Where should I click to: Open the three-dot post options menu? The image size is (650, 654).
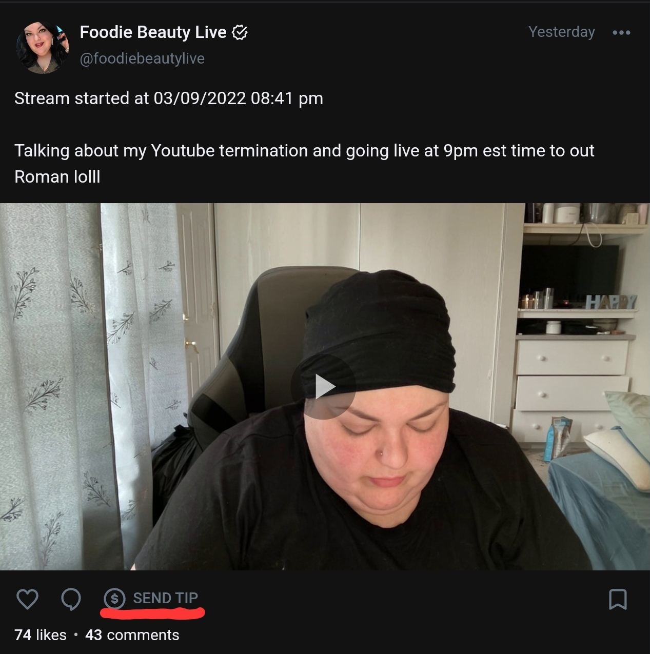[x=621, y=32]
